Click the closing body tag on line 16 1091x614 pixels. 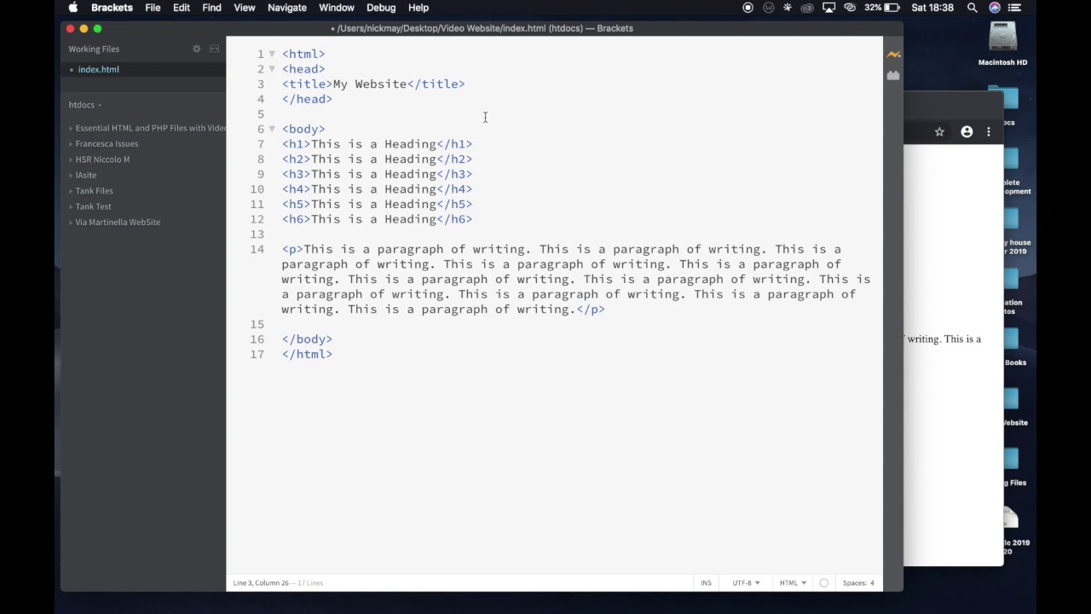tap(307, 339)
